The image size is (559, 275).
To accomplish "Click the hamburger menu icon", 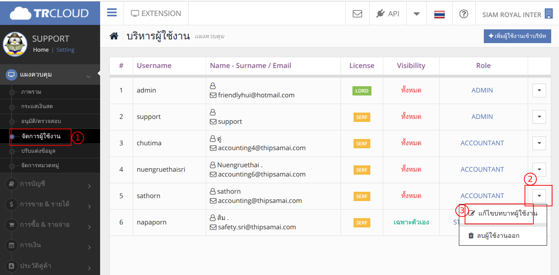I will click(112, 13).
